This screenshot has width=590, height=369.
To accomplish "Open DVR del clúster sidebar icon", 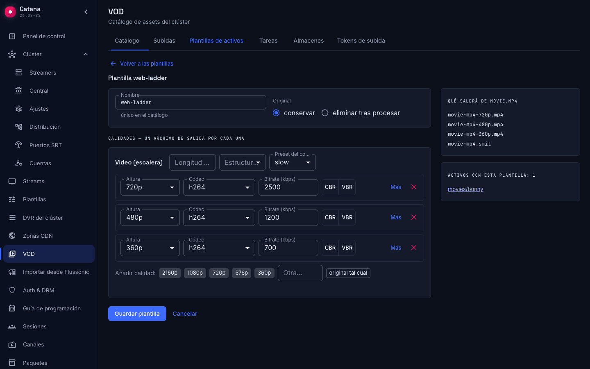I will pyautogui.click(x=12, y=218).
